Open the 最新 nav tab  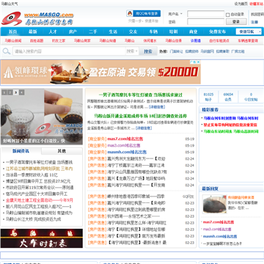pyautogui.click(x=33, y=32)
